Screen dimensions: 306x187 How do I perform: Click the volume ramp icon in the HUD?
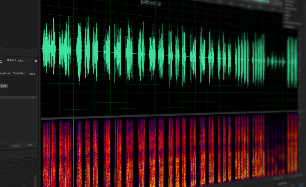coord(144,2)
